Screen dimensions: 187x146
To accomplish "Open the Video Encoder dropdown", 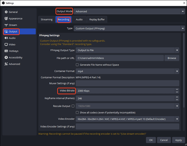I will [127, 119].
